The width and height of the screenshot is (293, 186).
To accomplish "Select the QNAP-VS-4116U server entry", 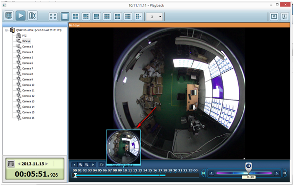I will pos(39,30).
